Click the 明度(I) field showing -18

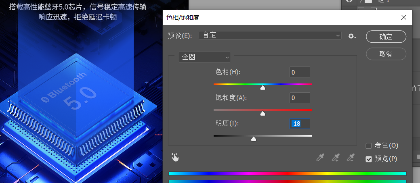[x=300, y=124]
